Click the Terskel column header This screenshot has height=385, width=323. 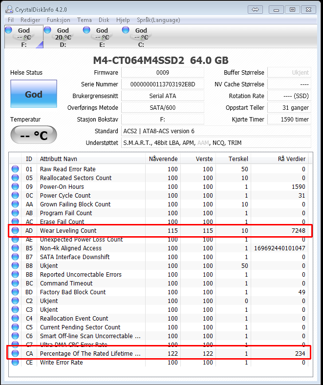pos(234,159)
